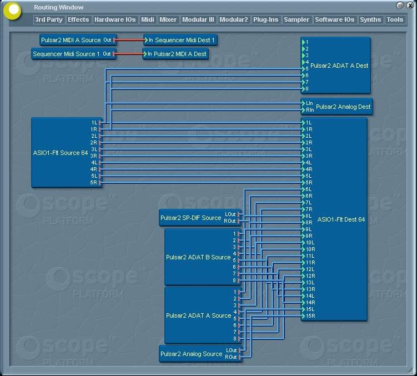Screen dimensions: 417x376
Task: Open the Mixer menu
Action: [168, 19]
